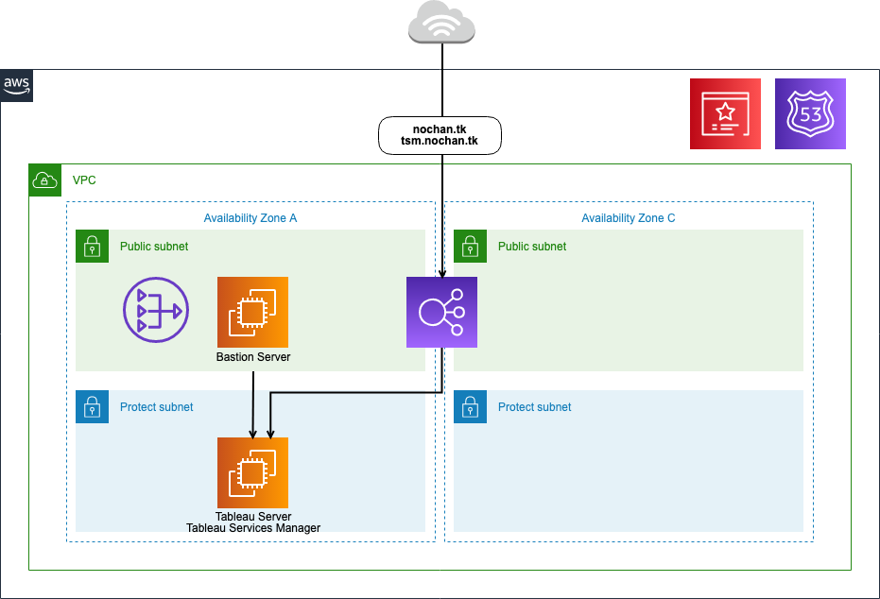The image size is (880, 599).
Task: Click the green lock icon in Zone C Public subnet
Action: [470, 246]
